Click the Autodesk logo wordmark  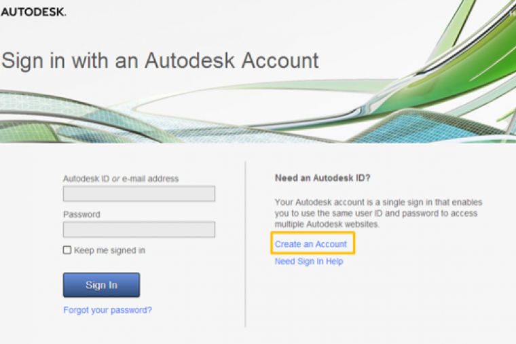click(x=33, y=12)
